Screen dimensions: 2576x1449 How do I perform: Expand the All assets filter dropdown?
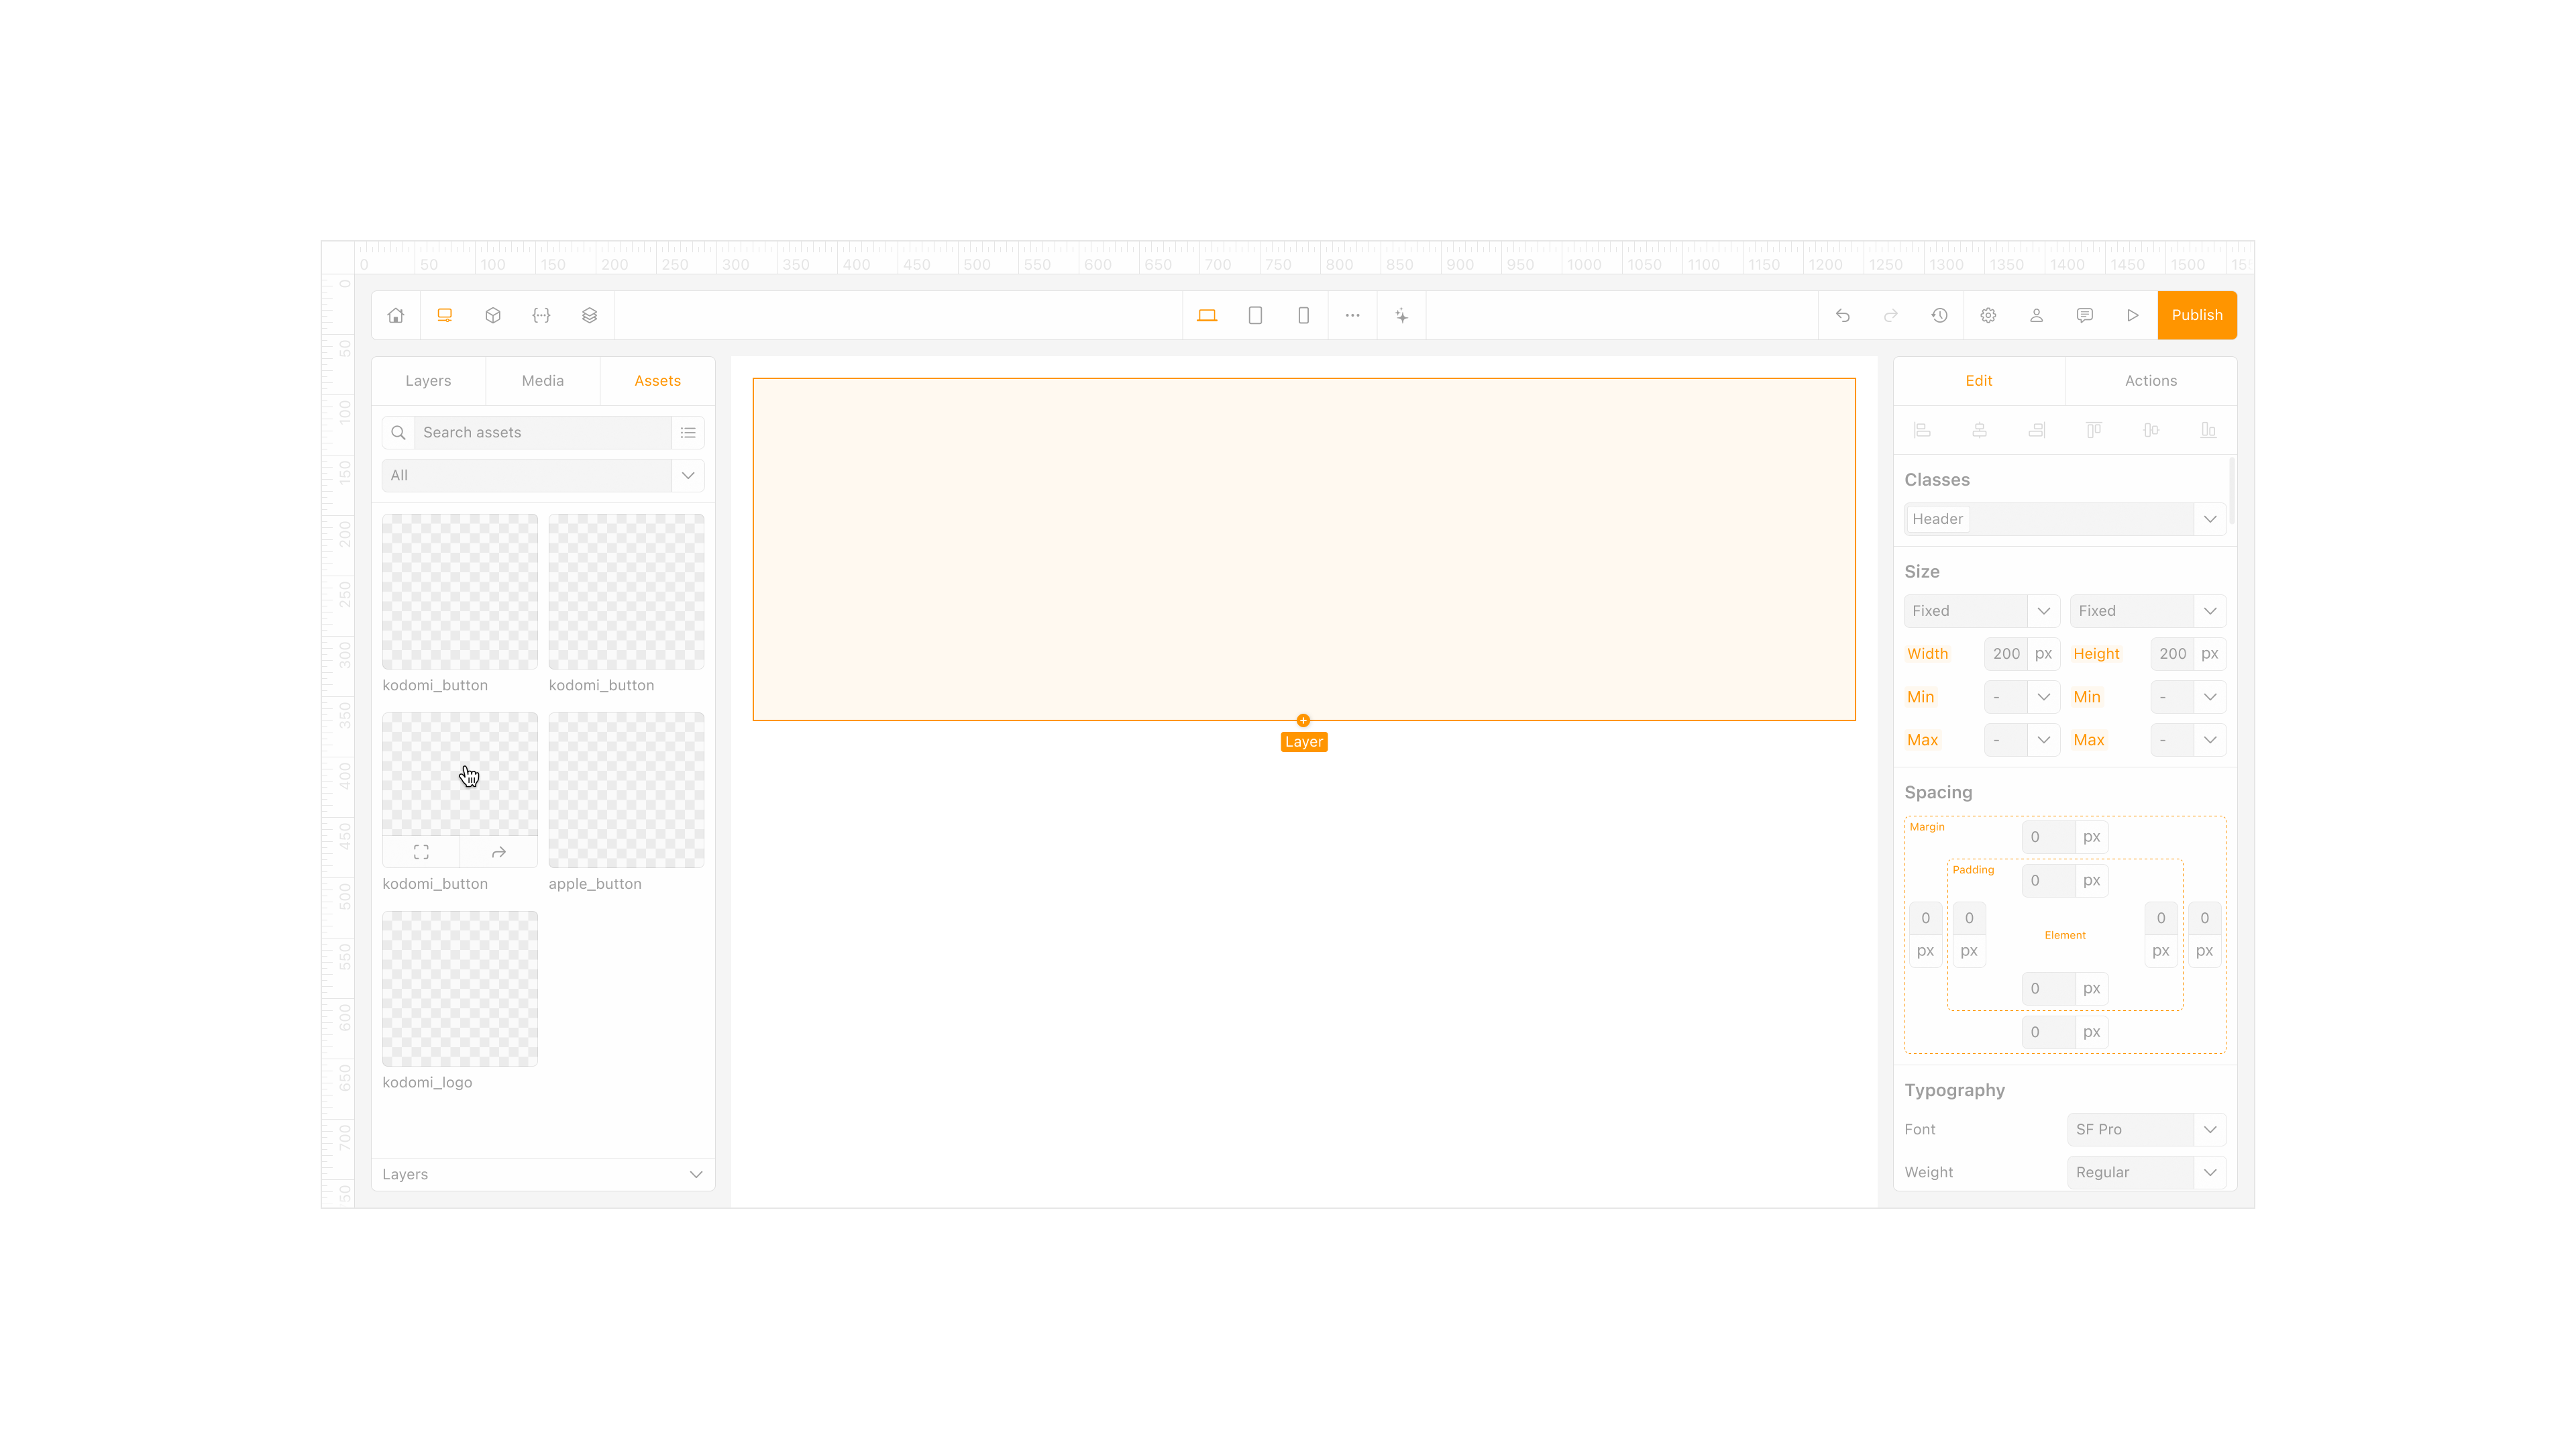coord(688,475)
